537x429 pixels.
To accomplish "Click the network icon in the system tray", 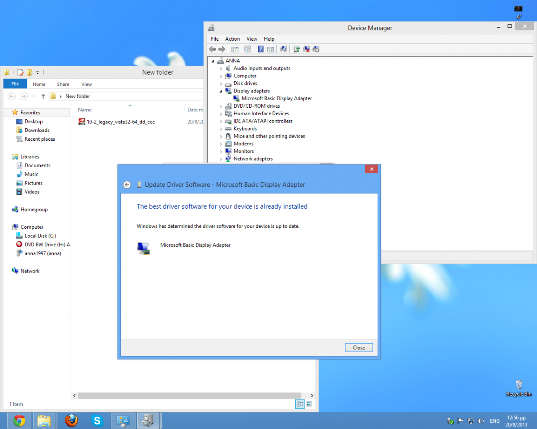I will pyautogui.click(x=471, y=421).
